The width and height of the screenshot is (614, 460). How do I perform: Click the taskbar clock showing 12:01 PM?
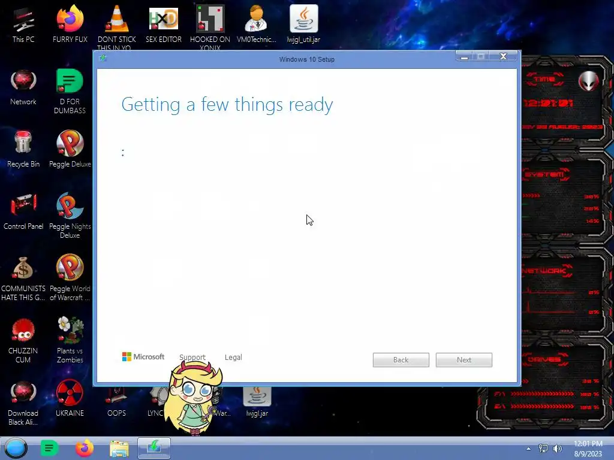tap(588, 449)
